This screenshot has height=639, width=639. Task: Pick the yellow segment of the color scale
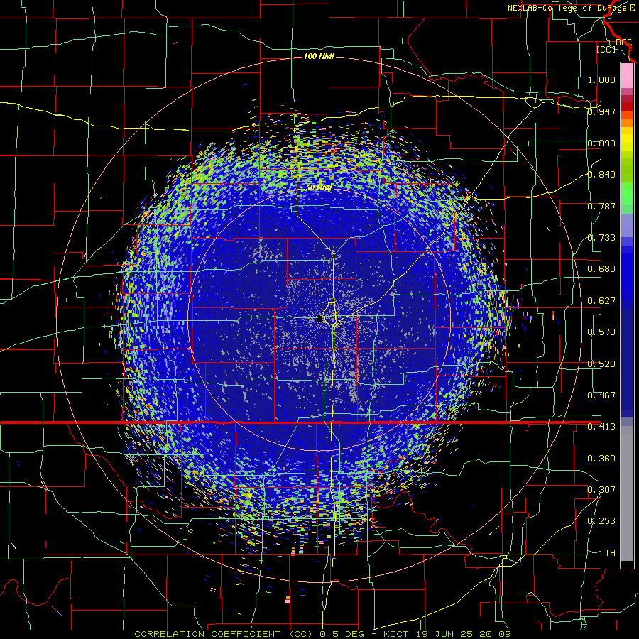tap(627, 139)
